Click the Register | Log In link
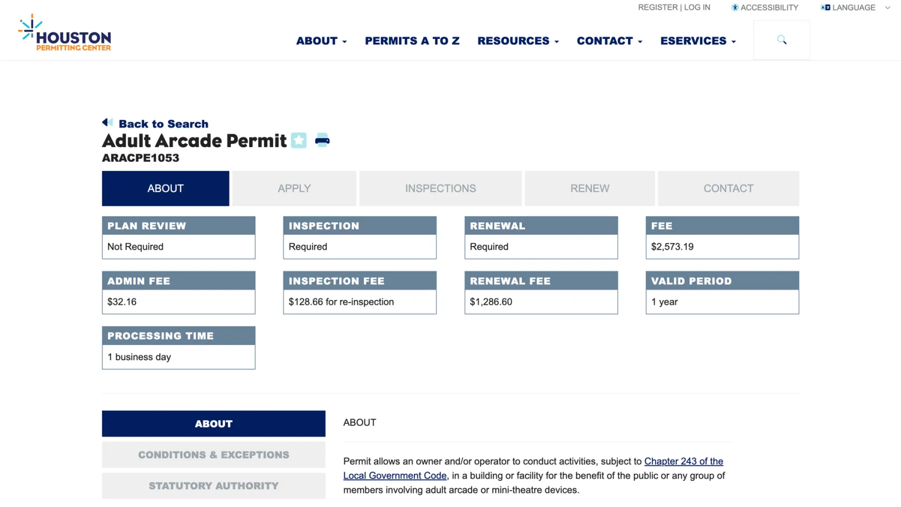This screenshot has height=507, width=901. [x=674, y=8]
